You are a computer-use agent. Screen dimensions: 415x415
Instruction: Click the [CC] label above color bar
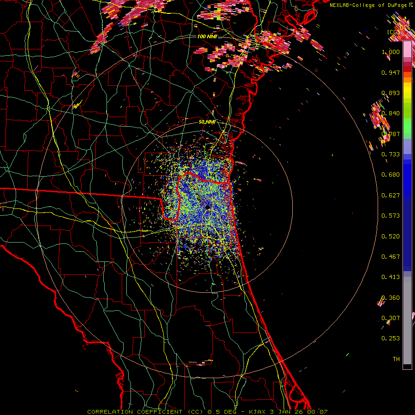pos(394,32)
